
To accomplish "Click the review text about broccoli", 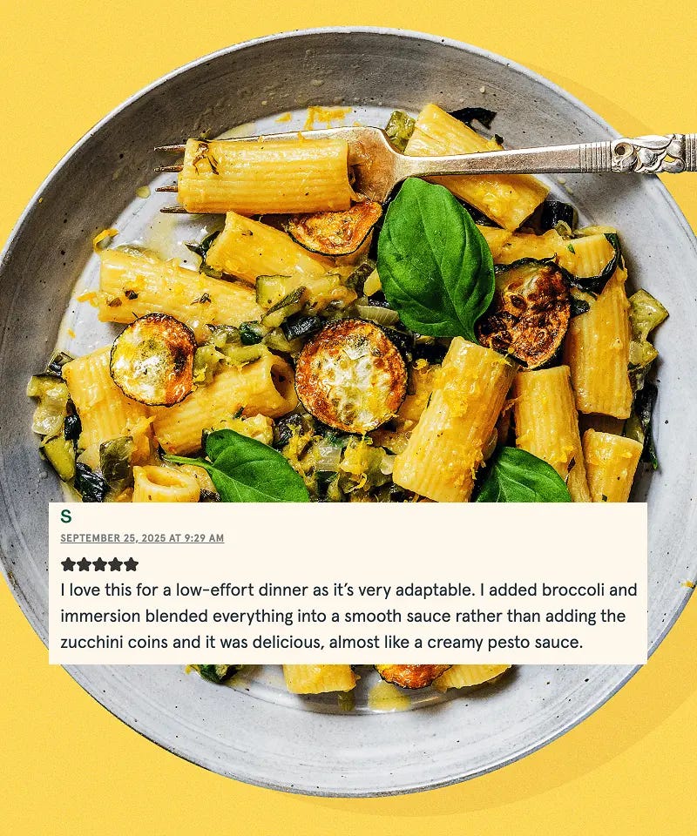I will point(348,616).
